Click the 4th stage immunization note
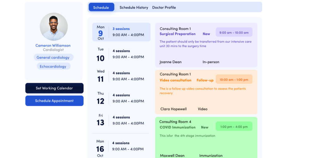 coord(187,136)
